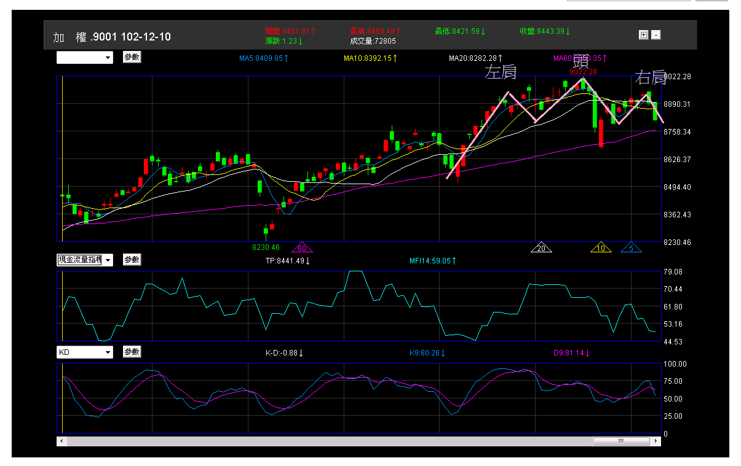Click the 右肩 annotation on the chart
This screenshot has width=741, height=466.
pyautogui.click(x=651, y=77)
